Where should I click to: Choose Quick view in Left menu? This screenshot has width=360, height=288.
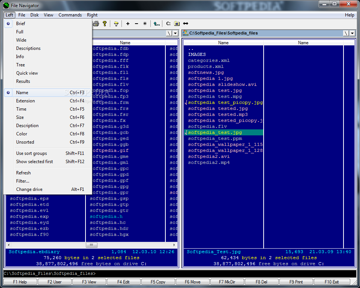click(x=48, y=73)
